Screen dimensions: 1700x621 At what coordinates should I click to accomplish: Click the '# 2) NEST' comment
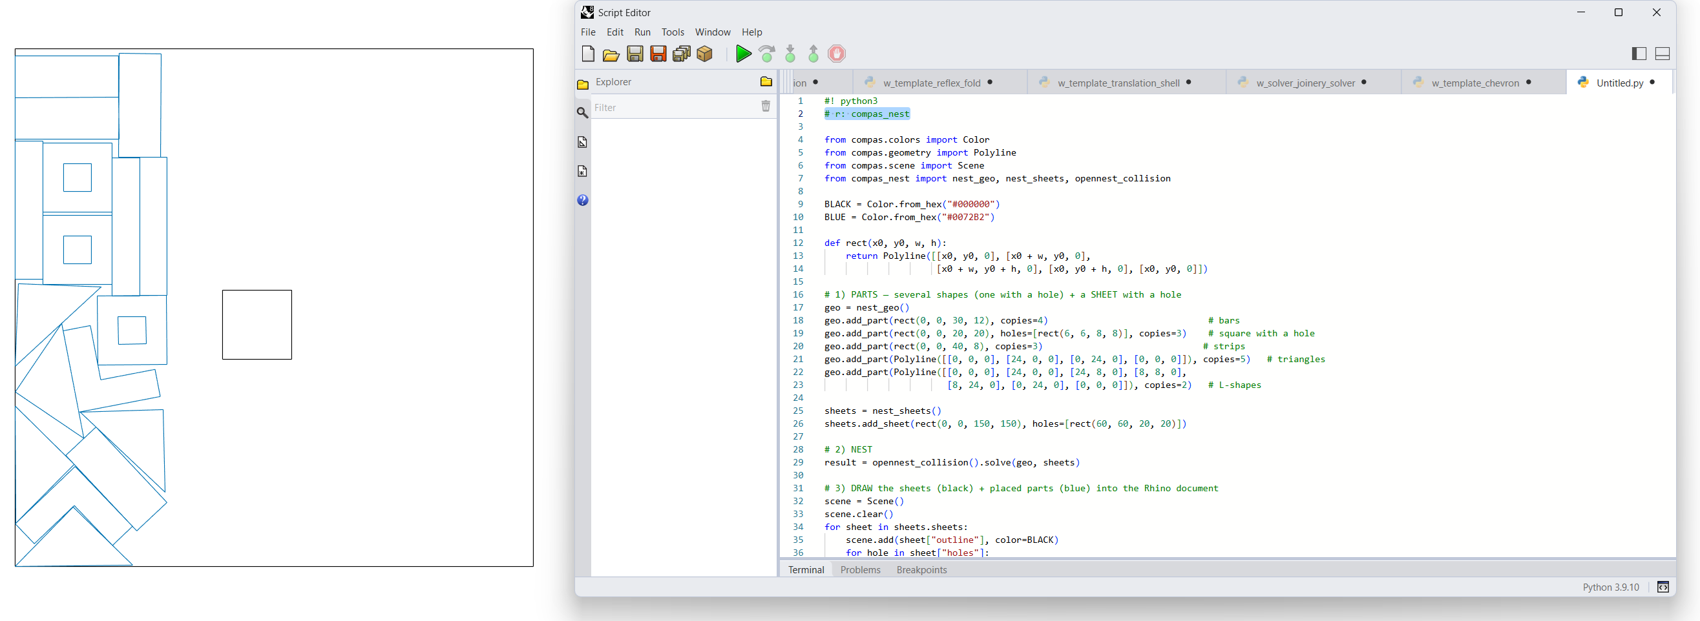click(848, 449)
